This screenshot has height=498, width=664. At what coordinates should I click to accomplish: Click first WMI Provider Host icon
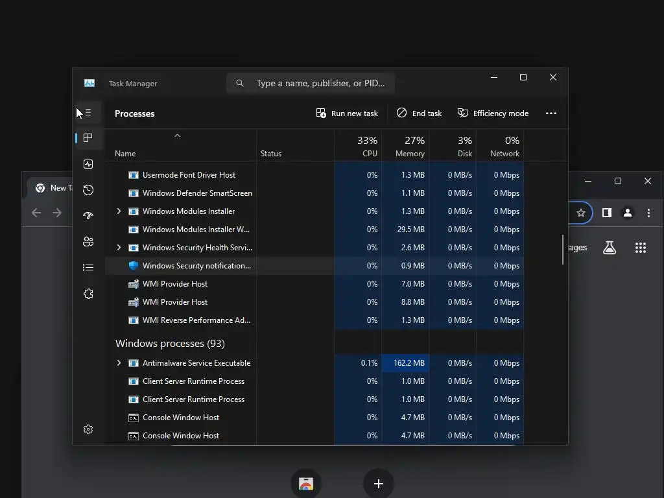[x=134, y=284]
